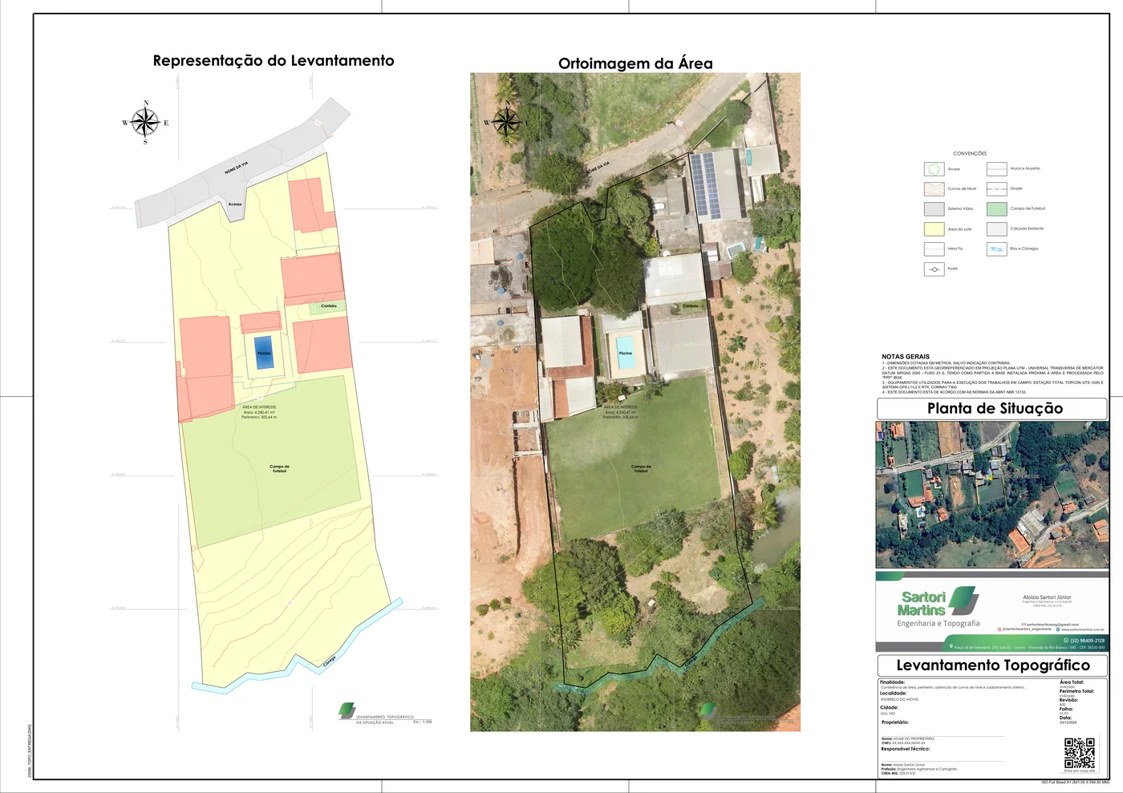Click the swimming pool in the orthoimage
Viewport: 1123px width, 793px height.
pos(625,353)
